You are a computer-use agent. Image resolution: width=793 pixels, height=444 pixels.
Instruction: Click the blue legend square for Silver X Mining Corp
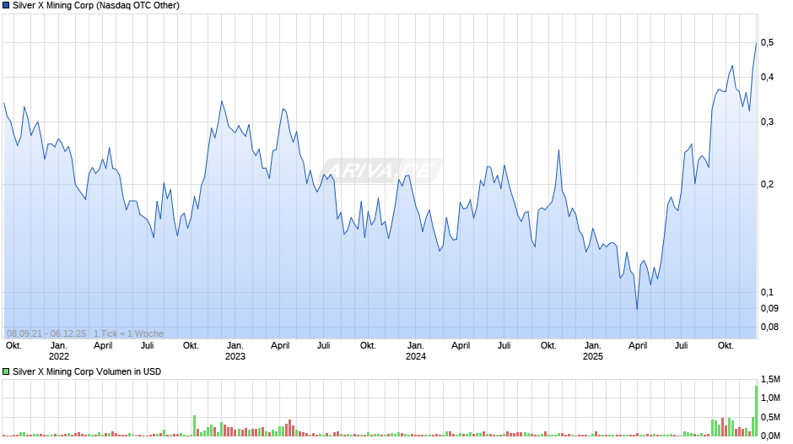[x=6, y=6]
